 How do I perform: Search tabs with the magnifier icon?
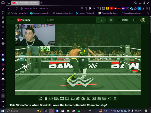click(135, 3)
